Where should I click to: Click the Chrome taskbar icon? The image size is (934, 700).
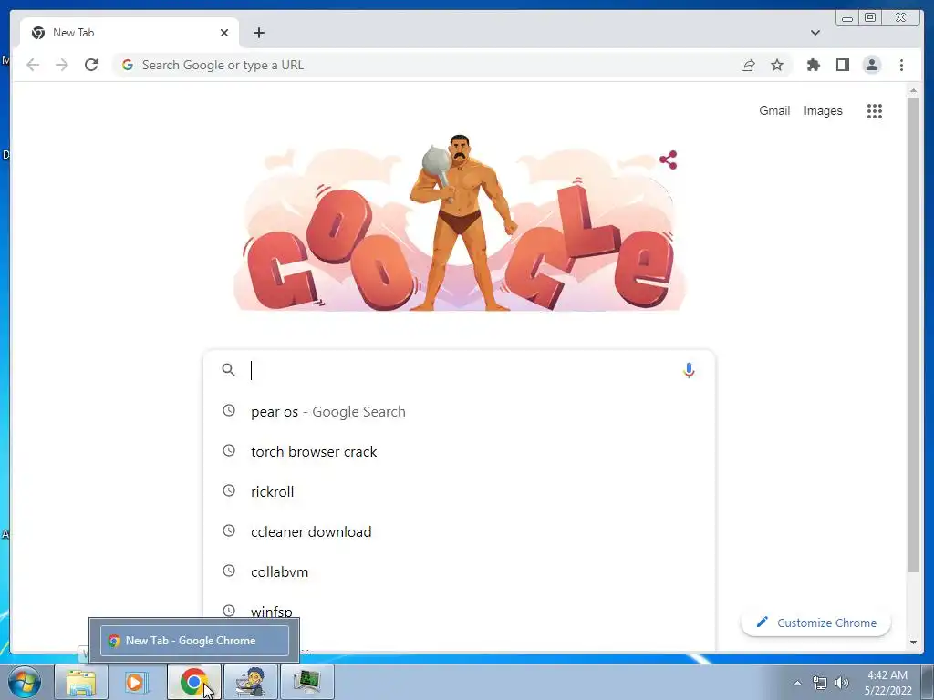coord(193,682)
